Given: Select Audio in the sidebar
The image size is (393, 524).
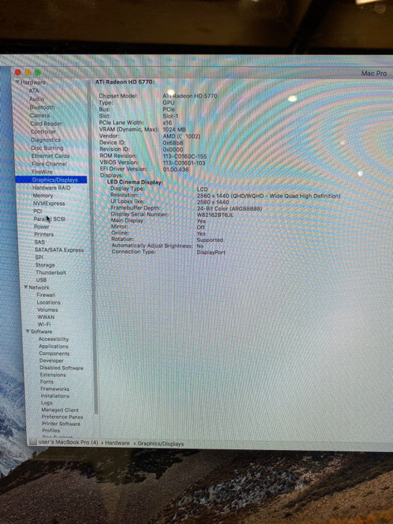Looking at the screenshot, I should point(37,99).
